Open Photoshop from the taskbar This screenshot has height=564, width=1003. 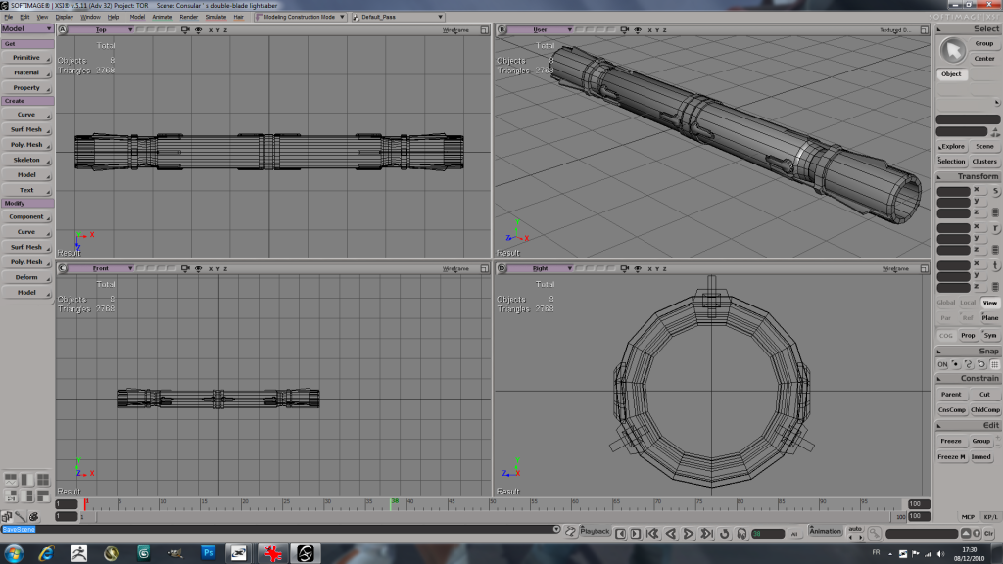[208, 553]
